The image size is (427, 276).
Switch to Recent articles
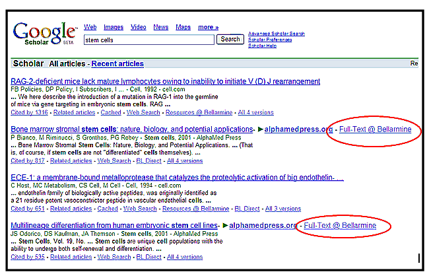click(x=117, y=64)
